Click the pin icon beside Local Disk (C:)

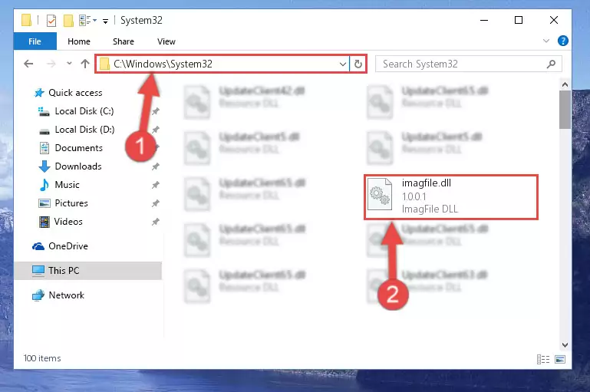pos(156,111)
